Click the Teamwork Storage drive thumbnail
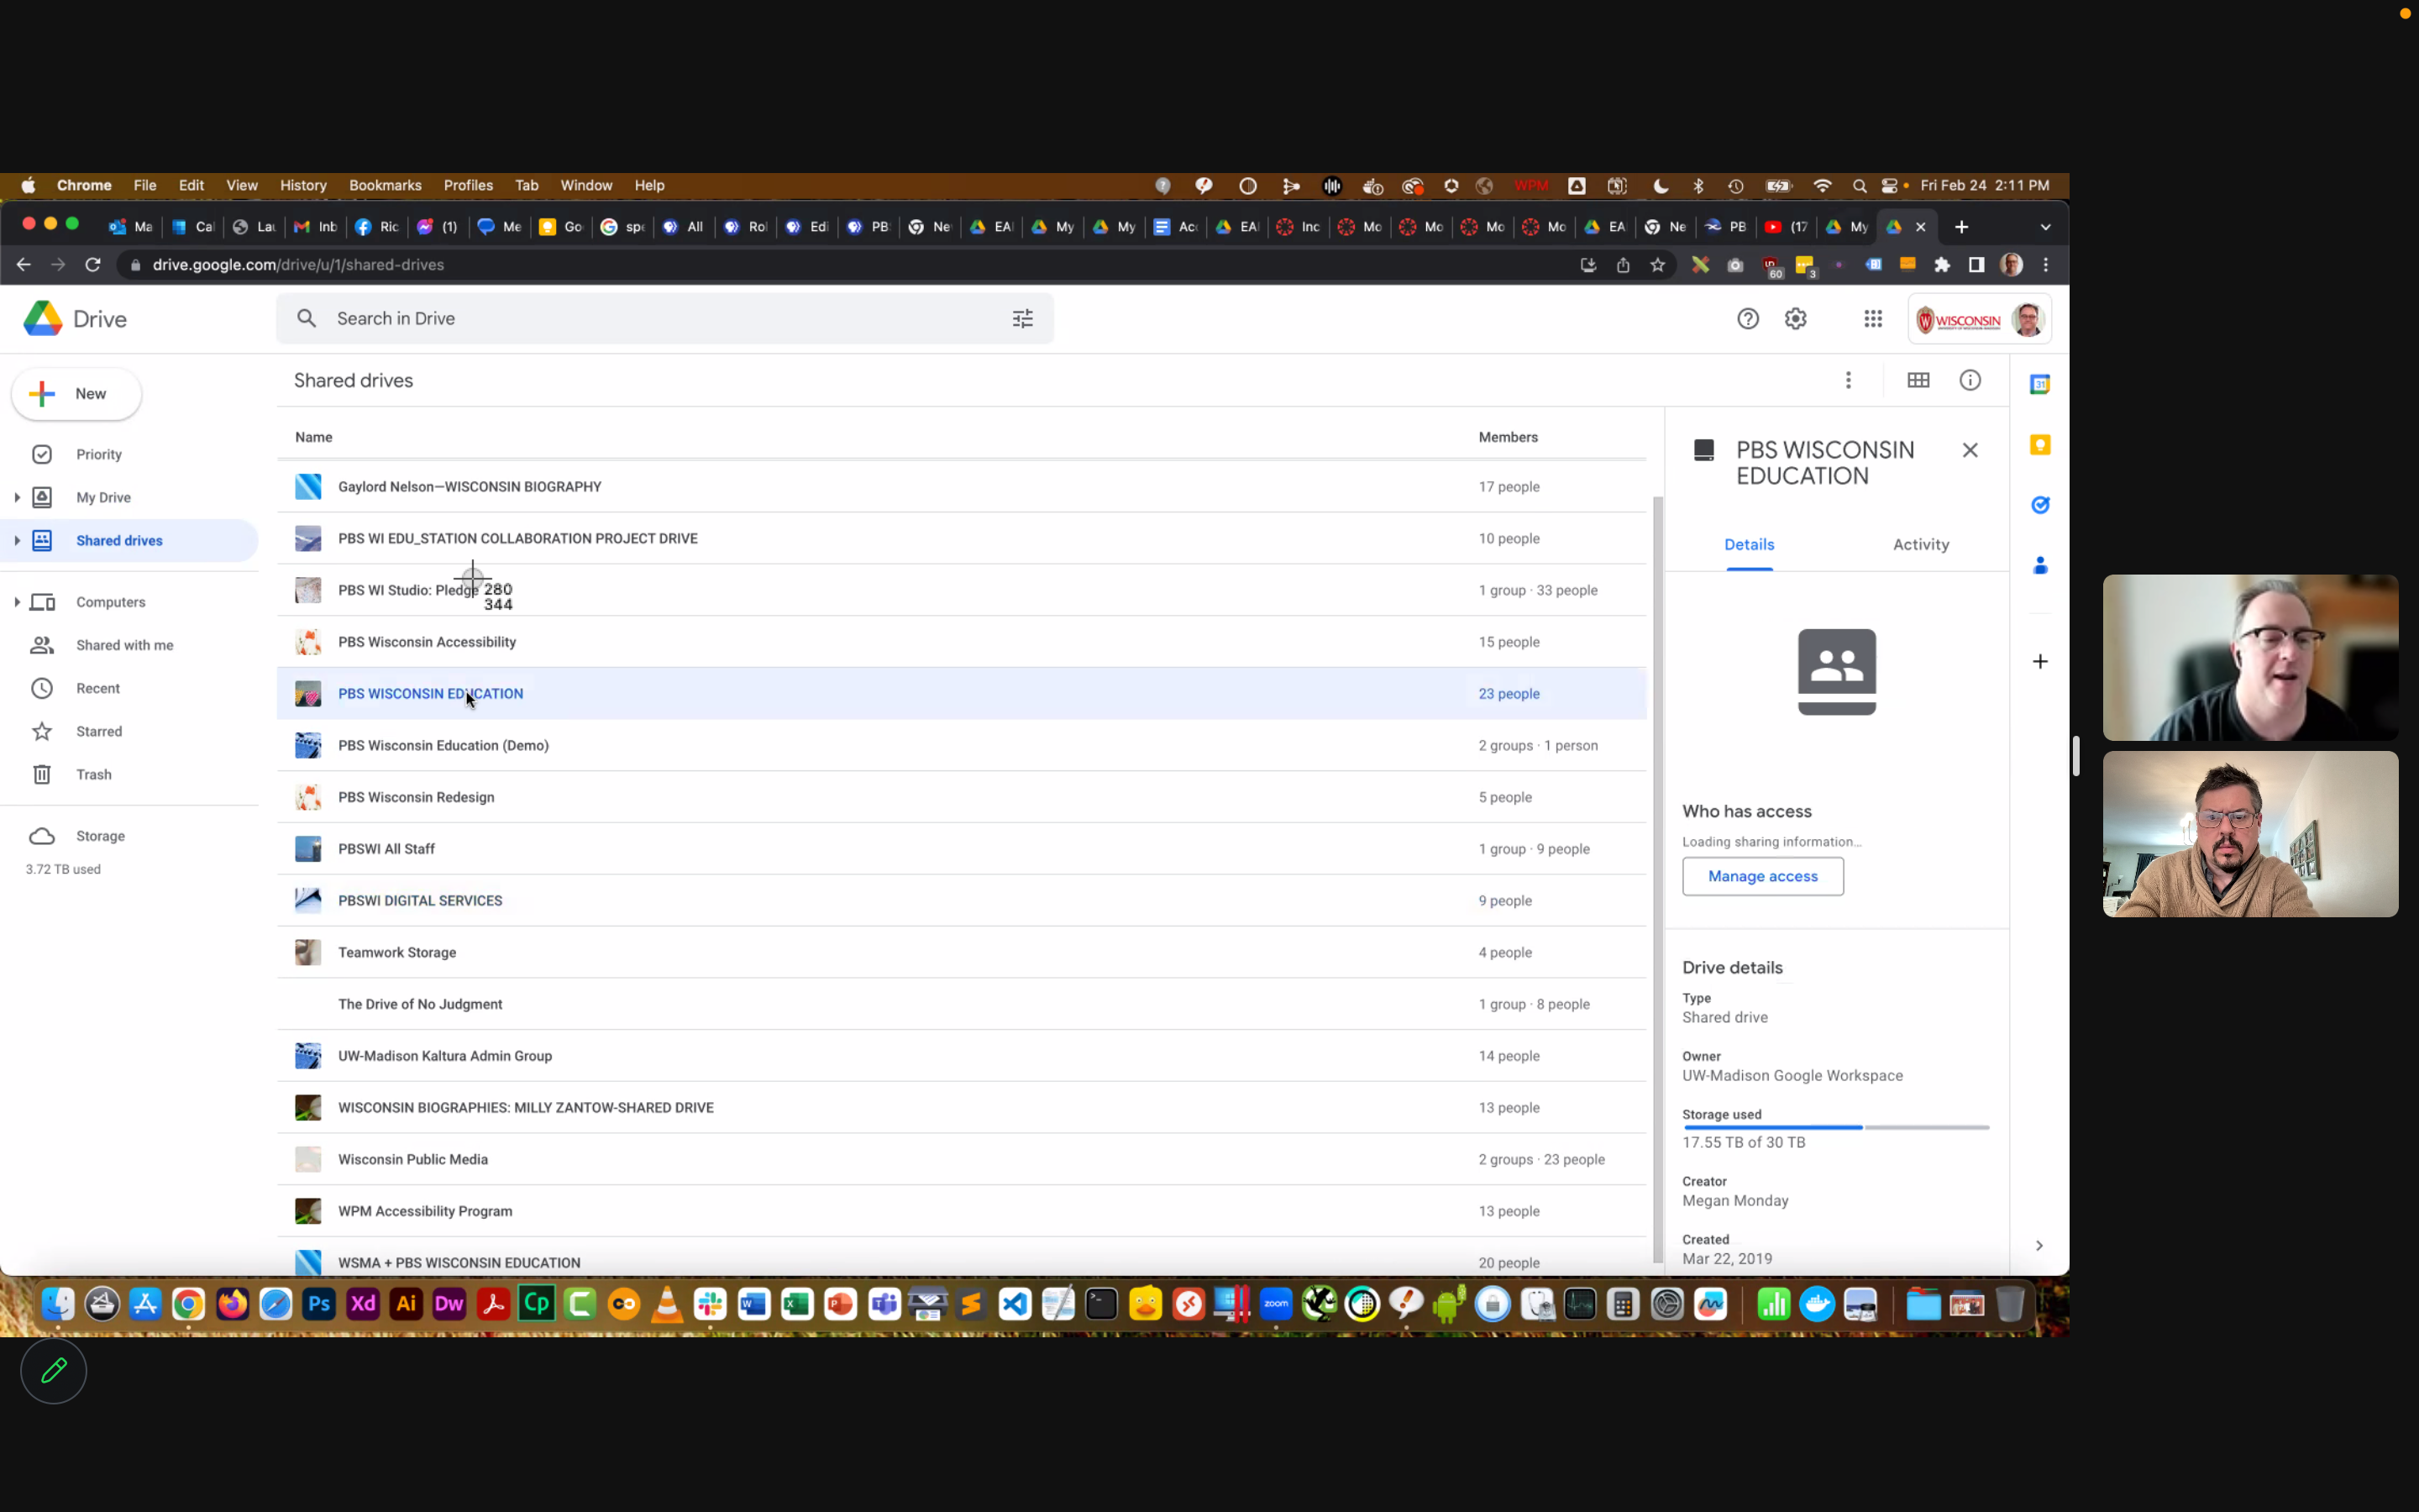 tap(308, 952)
